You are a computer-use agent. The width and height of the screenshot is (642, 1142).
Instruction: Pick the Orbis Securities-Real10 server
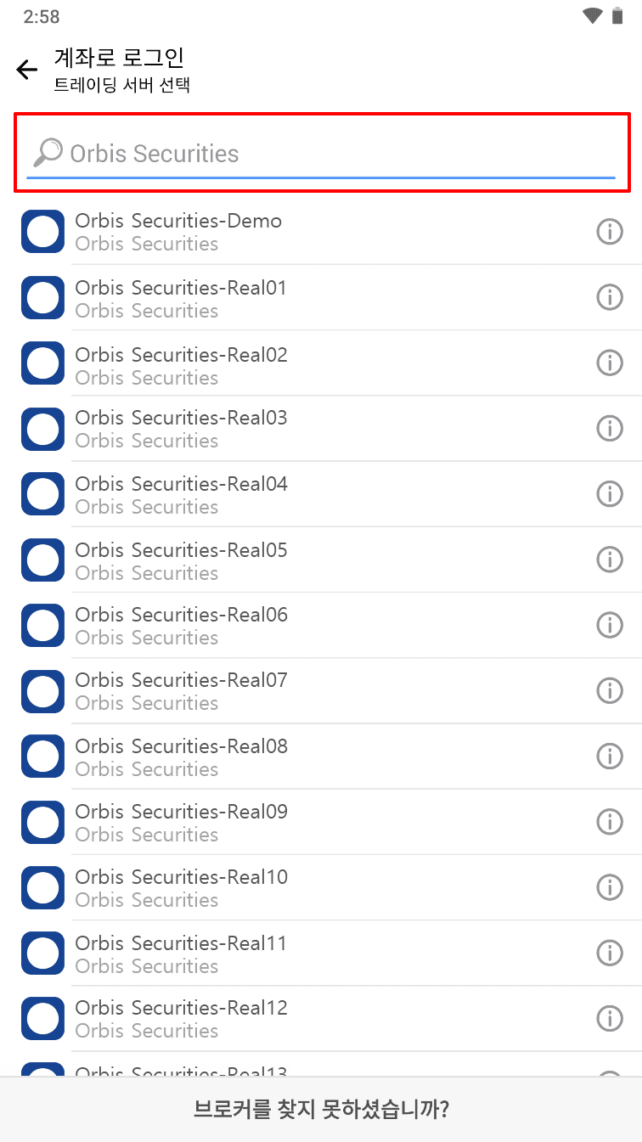tap(181, 887)
